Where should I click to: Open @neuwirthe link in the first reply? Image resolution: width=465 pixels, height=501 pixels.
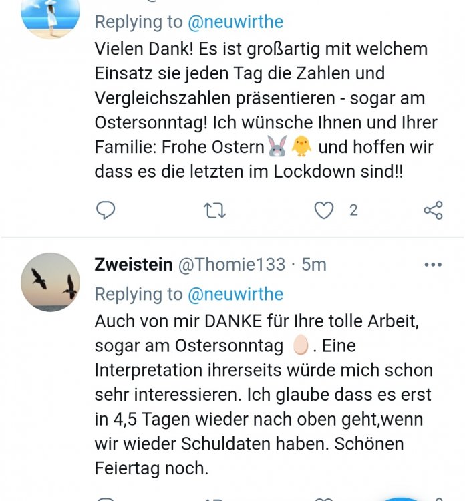[235, 21]
